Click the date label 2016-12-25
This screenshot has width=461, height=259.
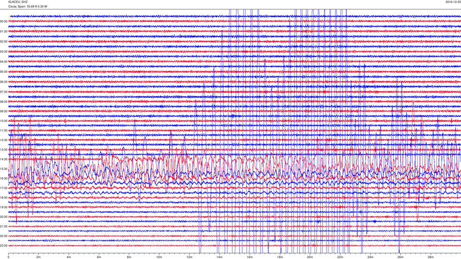(x=453, y=2)
